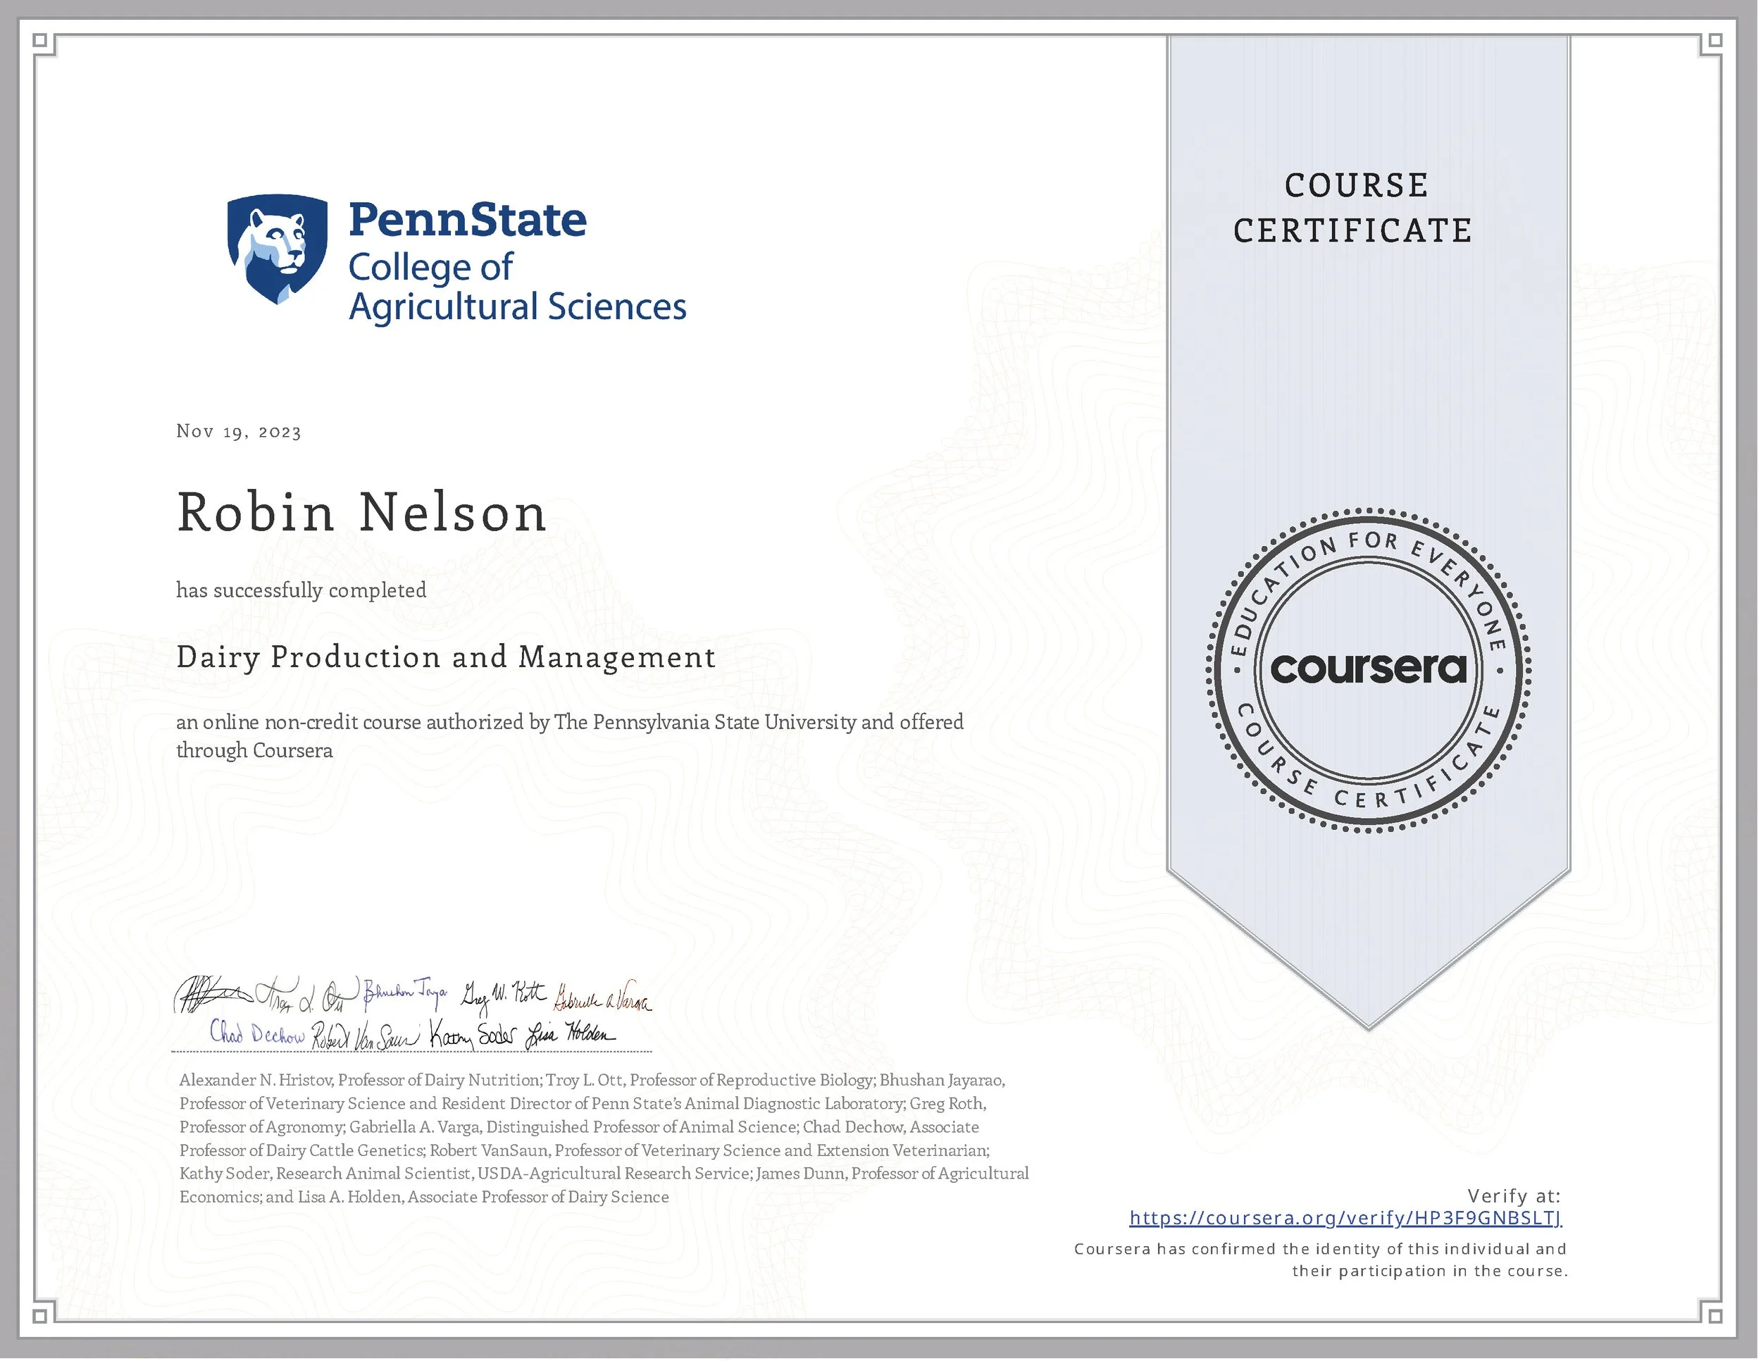Click the Coursera circular seal
This screenshot has height=1361, width=1761.
(1369, 669)
